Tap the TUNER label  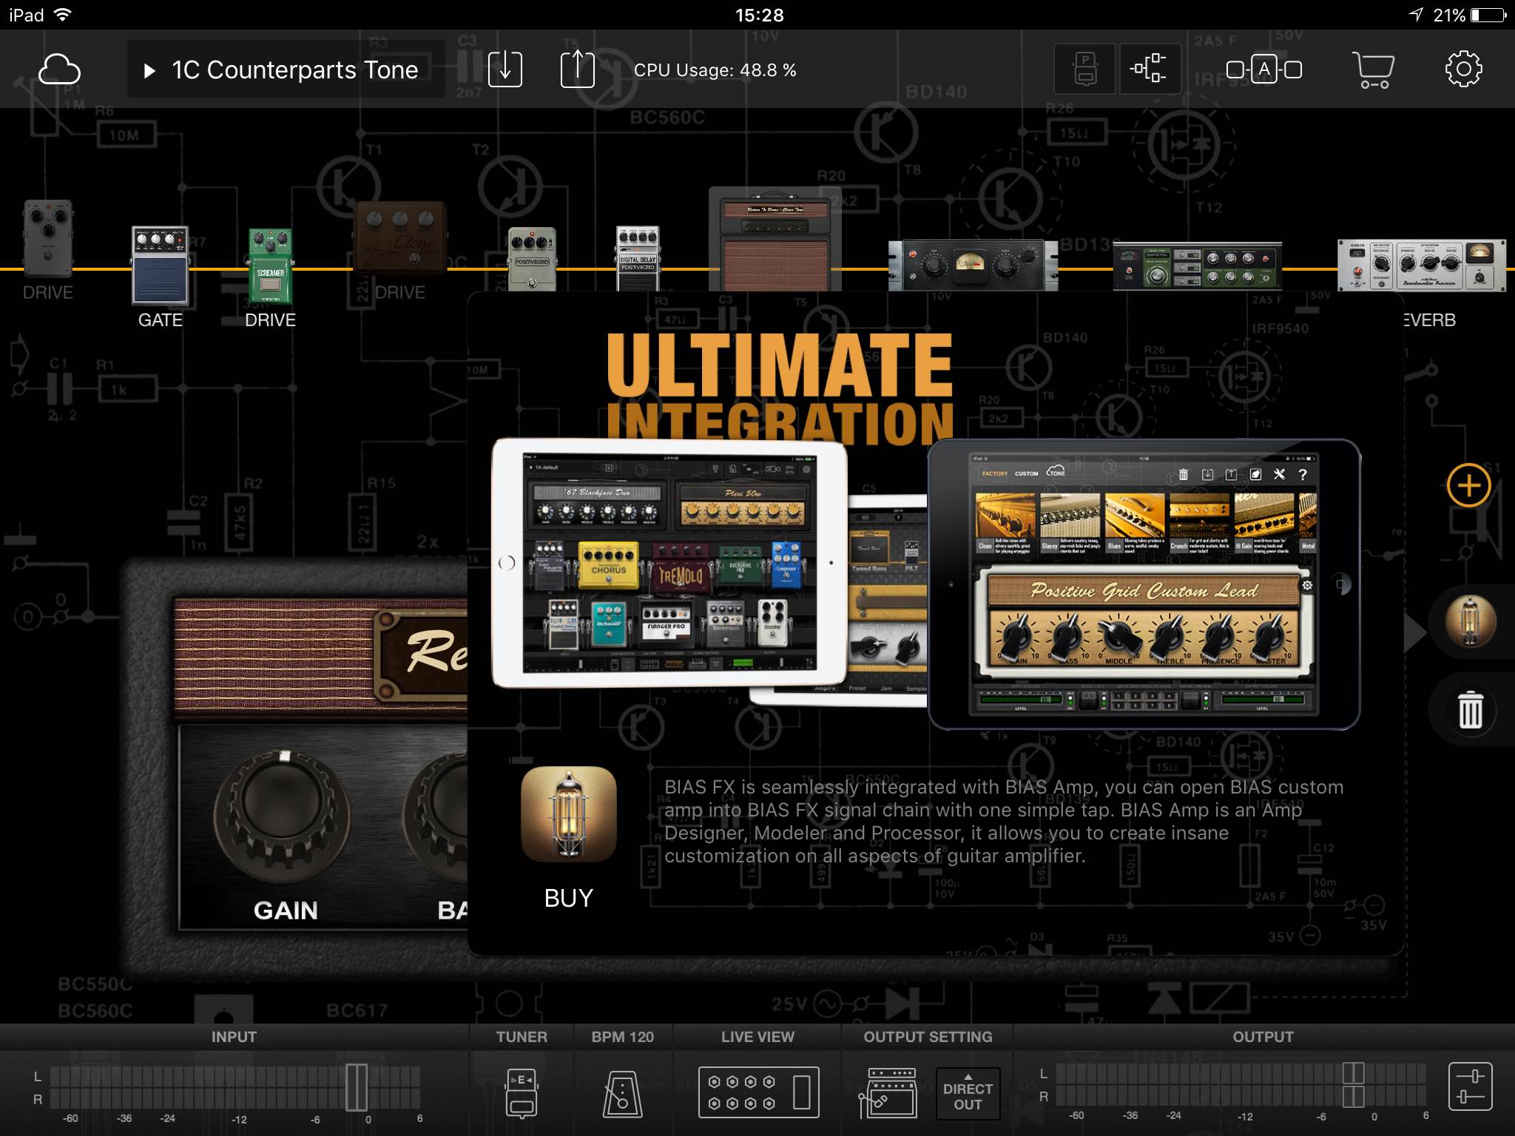(x=522, y=1037)
